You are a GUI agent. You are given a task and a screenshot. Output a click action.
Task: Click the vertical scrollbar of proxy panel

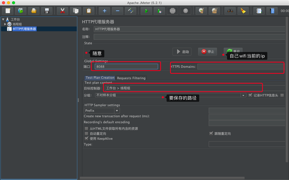[x=287, y=90]
